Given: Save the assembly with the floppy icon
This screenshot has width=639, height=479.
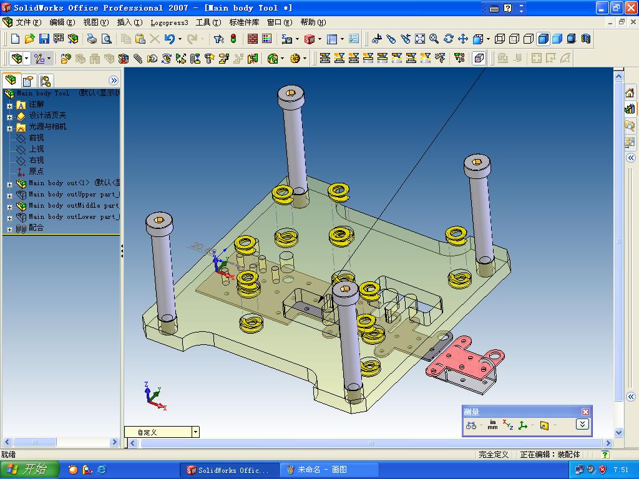Looking at the screenshot, I should coord(44,39).
